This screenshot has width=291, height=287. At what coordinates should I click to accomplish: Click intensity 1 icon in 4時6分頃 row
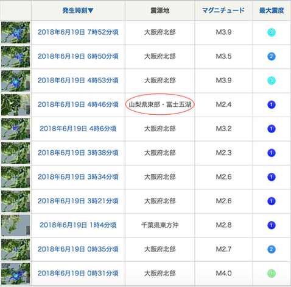[272, 129]
